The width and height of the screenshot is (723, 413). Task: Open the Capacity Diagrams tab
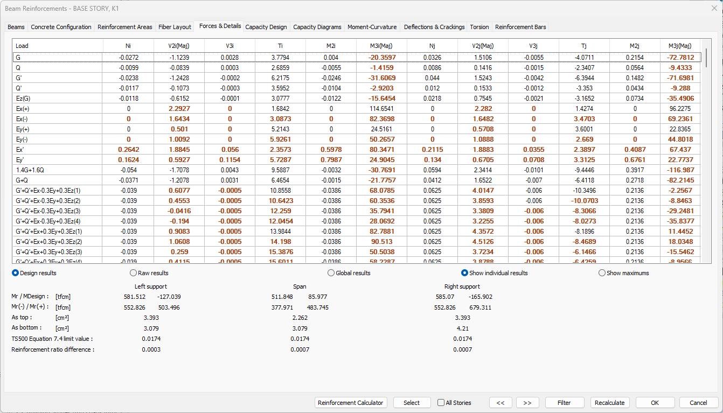[x=317, y=27]
